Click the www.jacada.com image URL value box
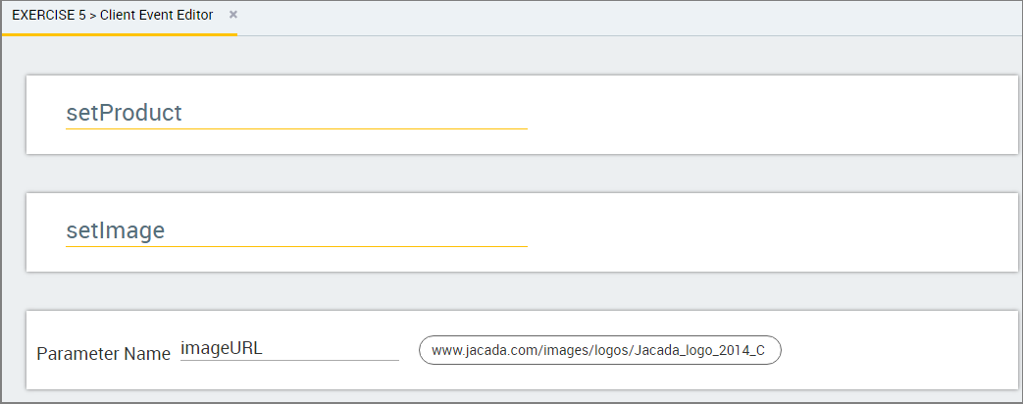This screenshot has height=404, width=1023. (599, 350)
